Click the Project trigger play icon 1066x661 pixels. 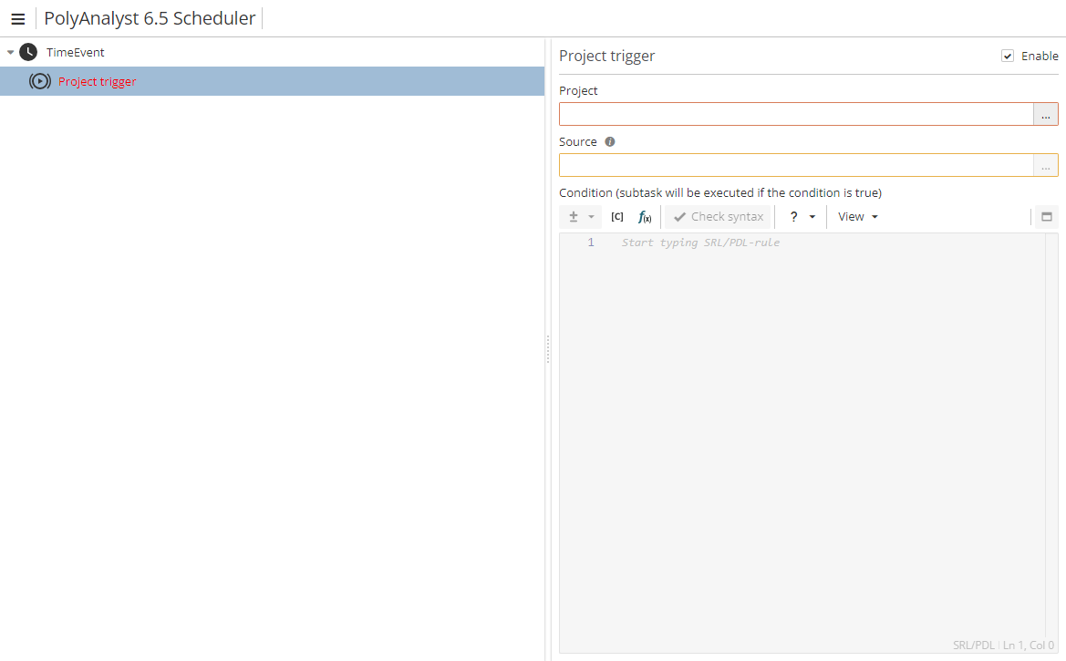(x=39, y=81)
